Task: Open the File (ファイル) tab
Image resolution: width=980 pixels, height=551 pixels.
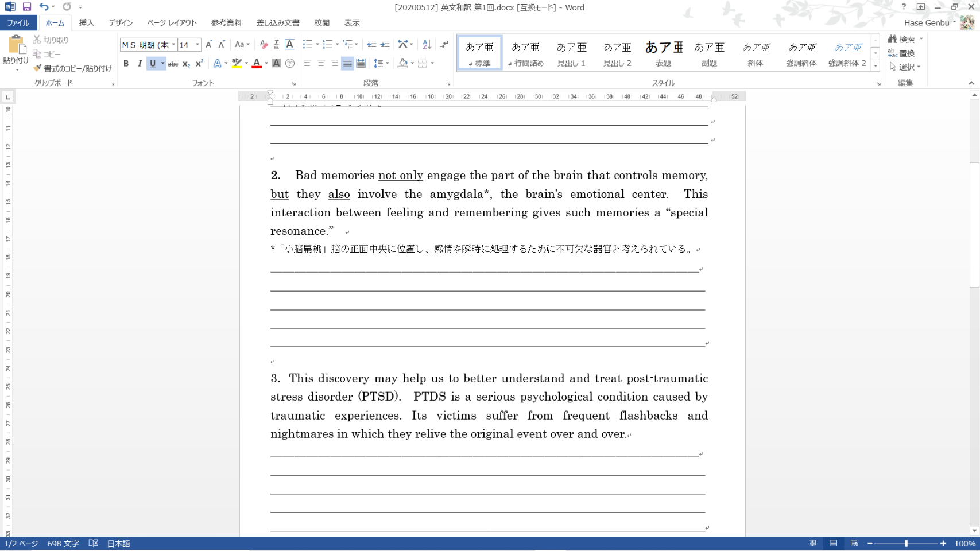Action: tap(18, 22)
